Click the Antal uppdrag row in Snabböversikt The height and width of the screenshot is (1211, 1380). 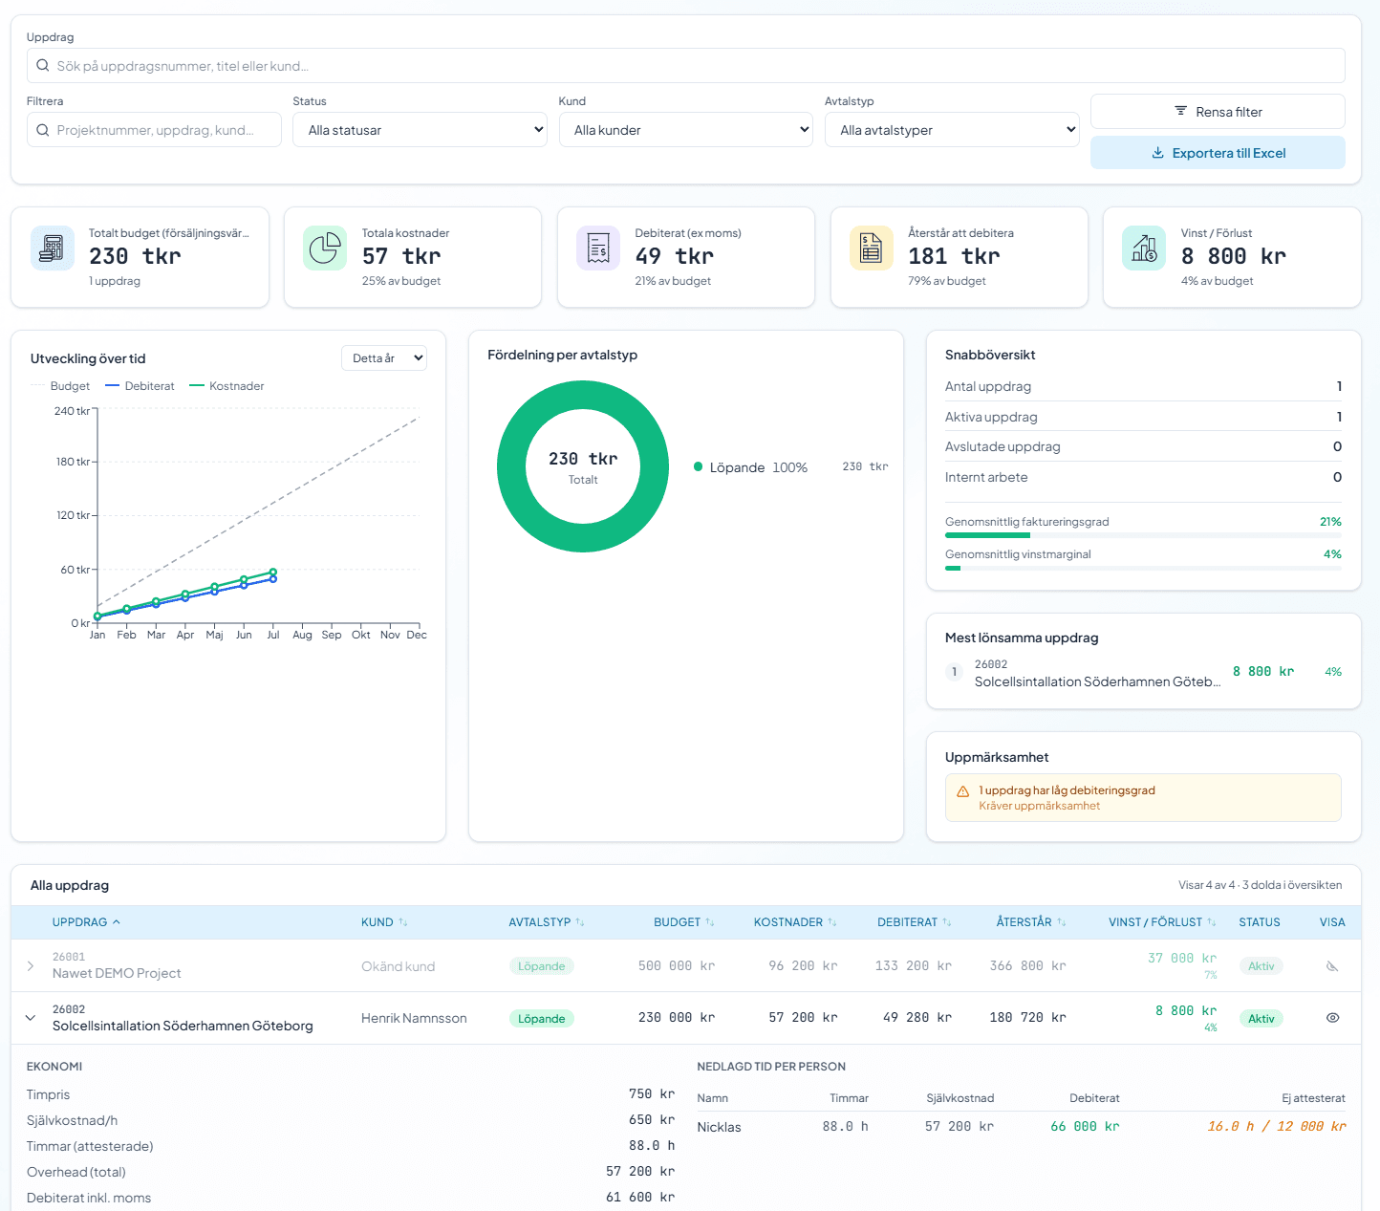[1143, 386]
